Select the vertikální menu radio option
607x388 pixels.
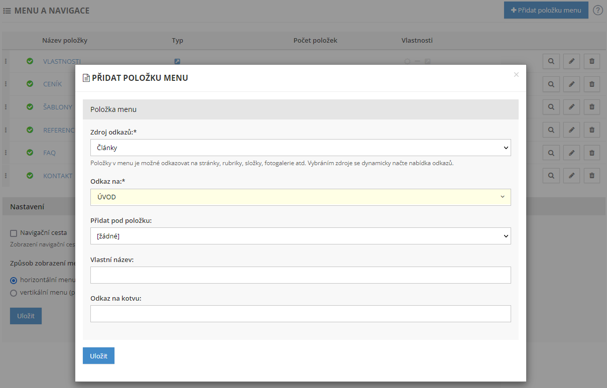click(14, 293)
